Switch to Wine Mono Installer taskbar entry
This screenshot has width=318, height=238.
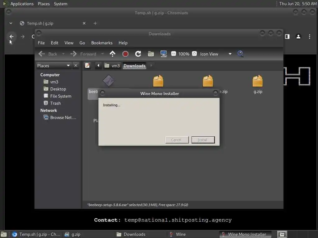[246, 234]
